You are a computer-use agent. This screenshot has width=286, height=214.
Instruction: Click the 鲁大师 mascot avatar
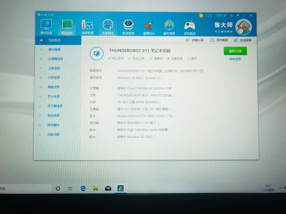click(x=243, y=27)
